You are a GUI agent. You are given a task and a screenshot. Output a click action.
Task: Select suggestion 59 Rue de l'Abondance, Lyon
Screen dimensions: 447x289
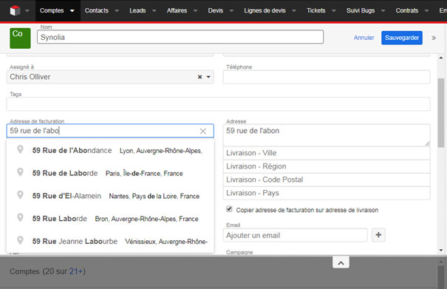click(110, 150)
